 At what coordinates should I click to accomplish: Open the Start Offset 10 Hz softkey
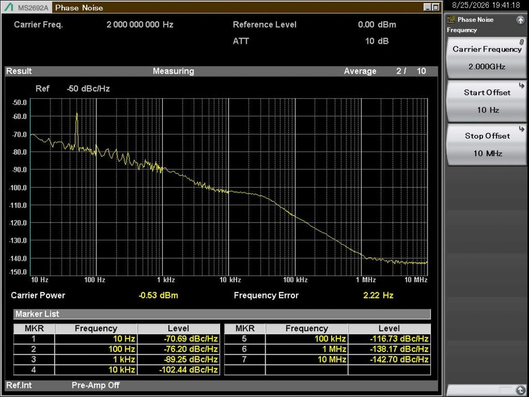(486, 101)
